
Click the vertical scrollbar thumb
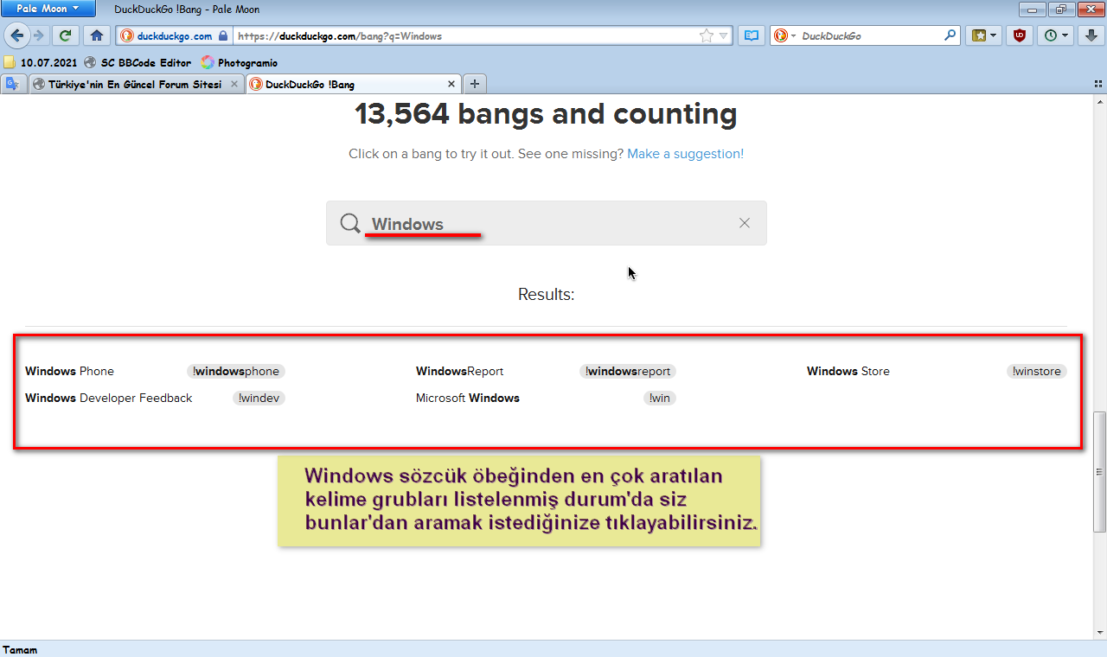coord(1099,472)
